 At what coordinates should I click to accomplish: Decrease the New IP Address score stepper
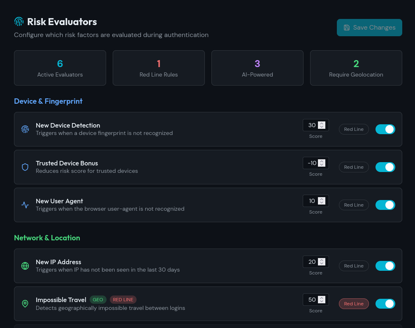pyautogui.click(x=322, y=264)
